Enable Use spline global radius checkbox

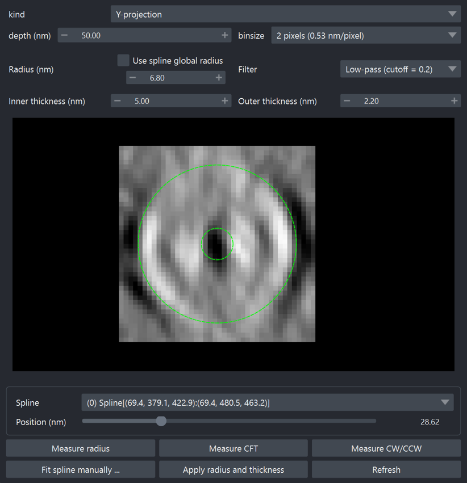[x=123, y=60]
